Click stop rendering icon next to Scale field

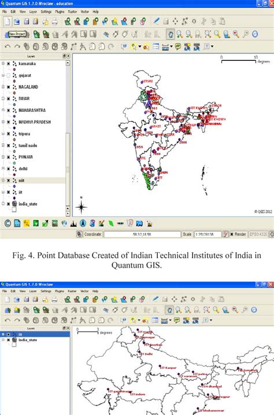point(225,234)
